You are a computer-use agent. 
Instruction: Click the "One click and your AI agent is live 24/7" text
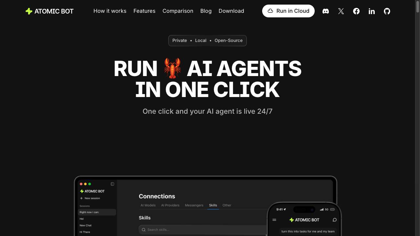pos(207,111)
